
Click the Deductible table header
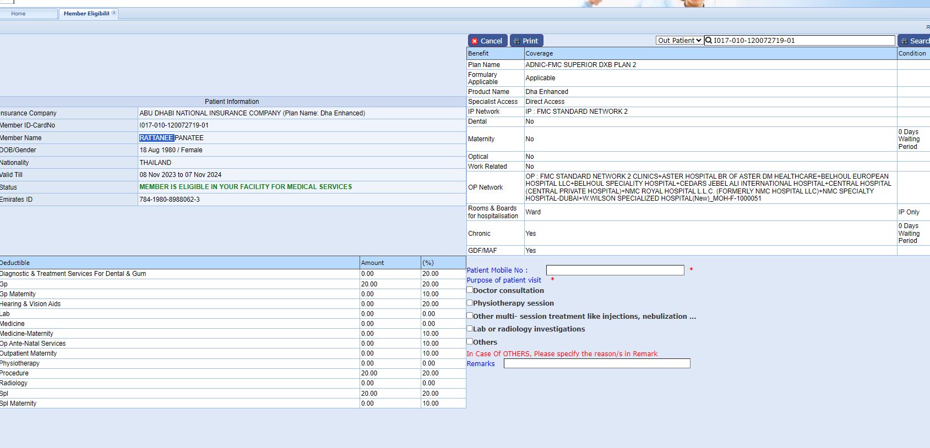(x=15, y=263)
